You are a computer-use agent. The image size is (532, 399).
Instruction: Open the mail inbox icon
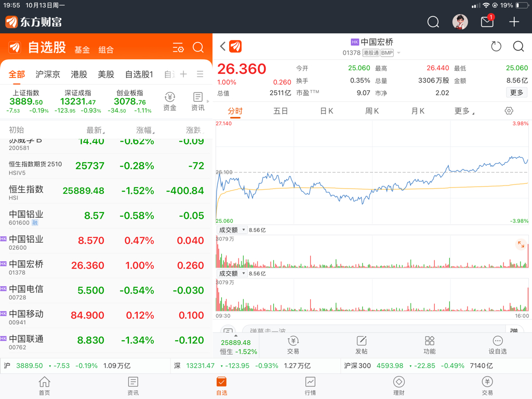point(487,22)
